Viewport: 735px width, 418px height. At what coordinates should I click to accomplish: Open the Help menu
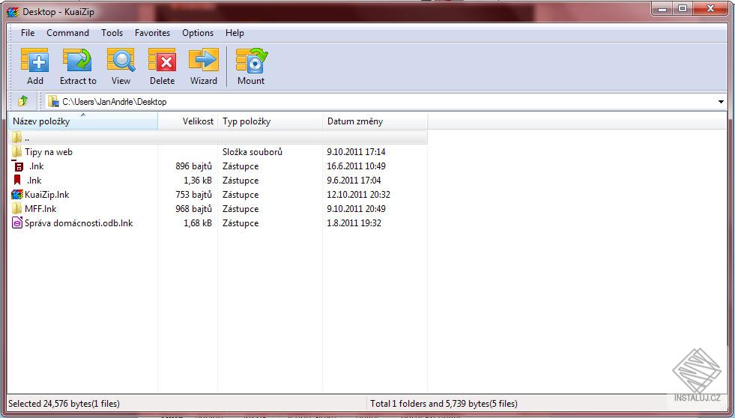coord(235,33)
